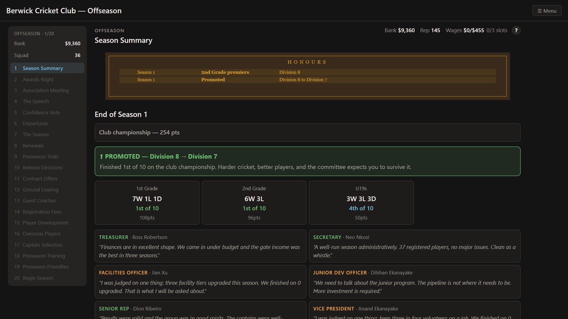Open the Menu button
The width and height of the screenshot is (568, 319).
547,11
